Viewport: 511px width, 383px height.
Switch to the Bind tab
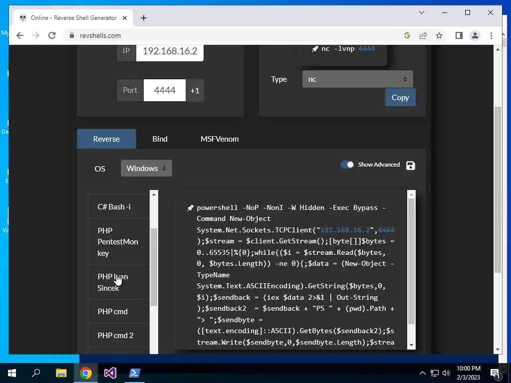pyautogui.click(x=160, y=139)
